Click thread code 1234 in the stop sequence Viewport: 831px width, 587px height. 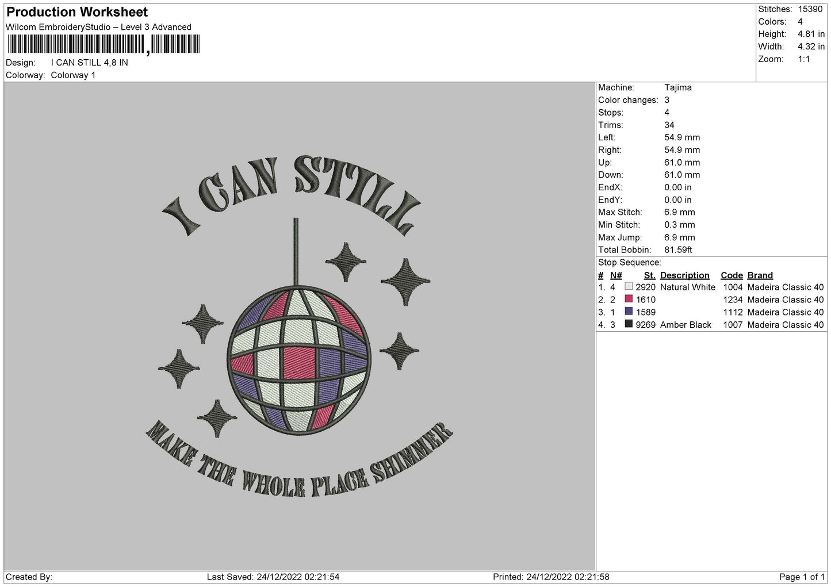733,300
